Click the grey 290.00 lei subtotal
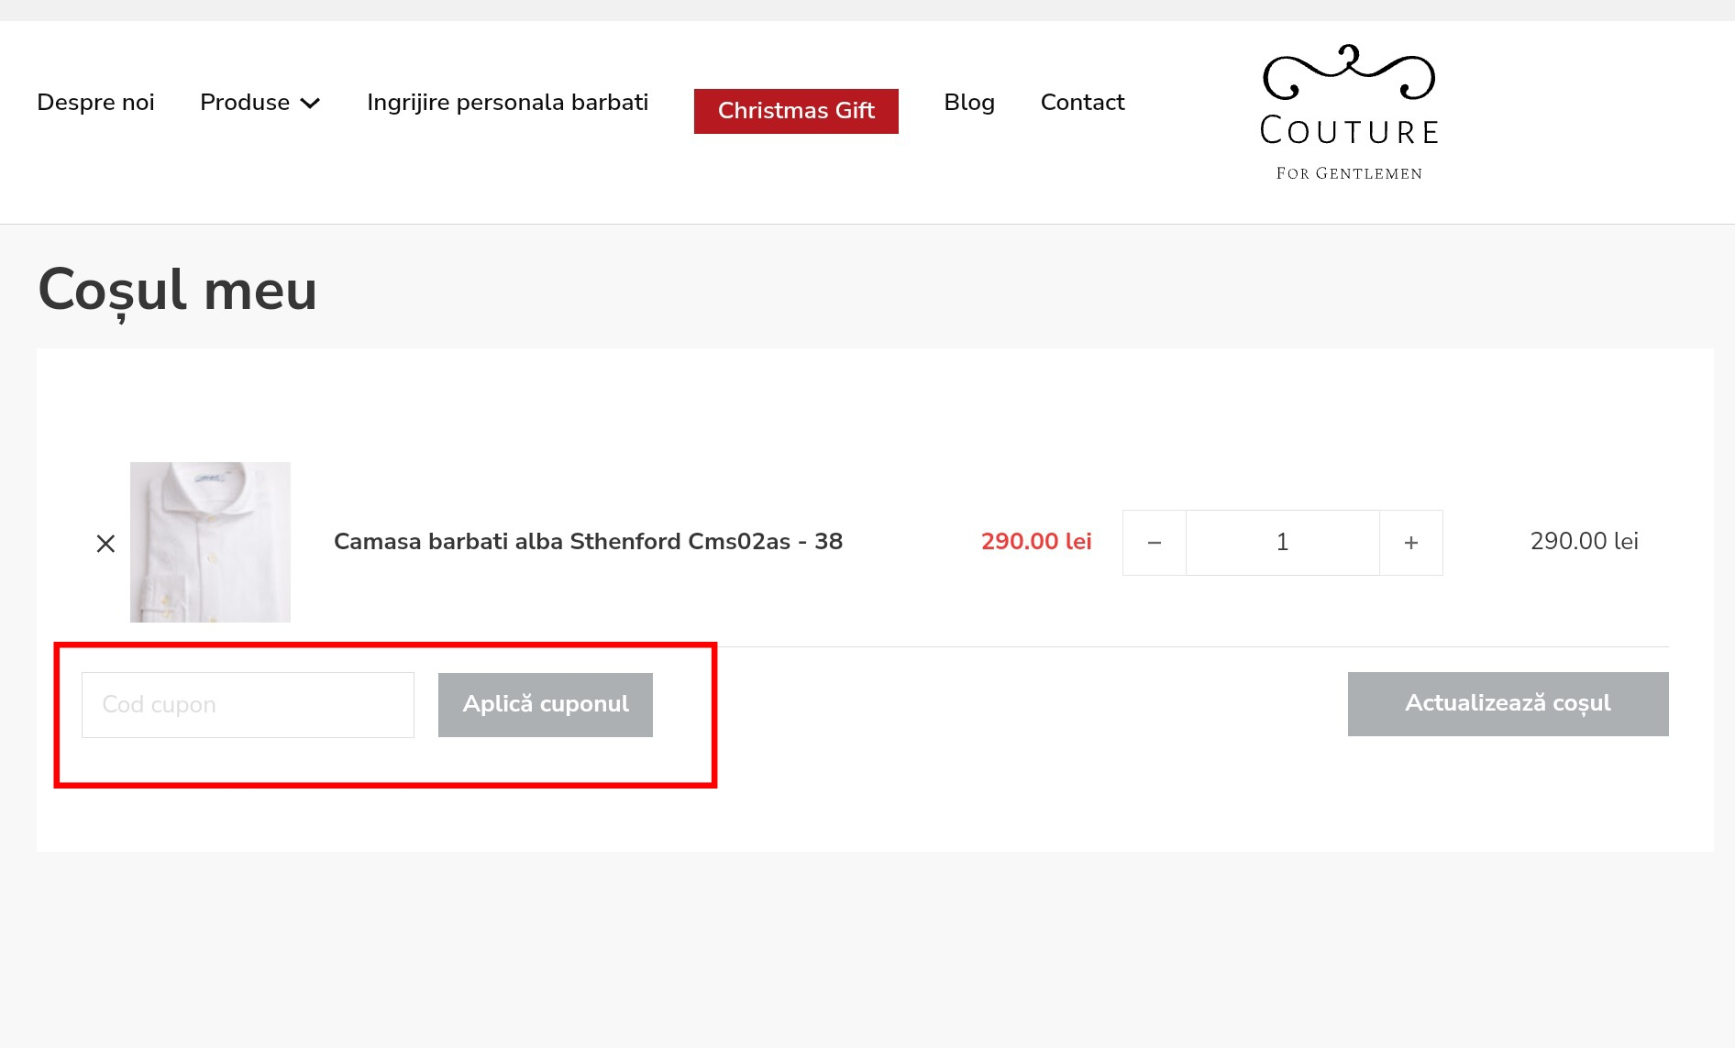 1584,542
